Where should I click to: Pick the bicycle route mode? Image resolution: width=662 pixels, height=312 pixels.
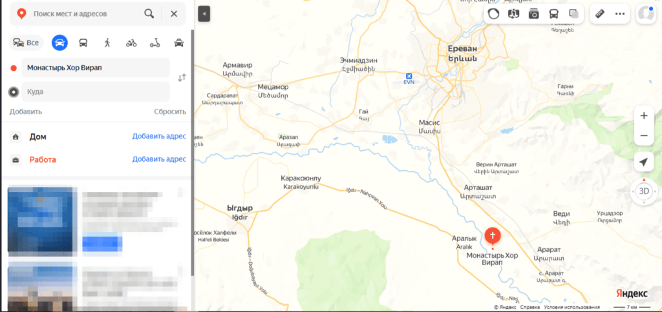(x=131, y=43)
